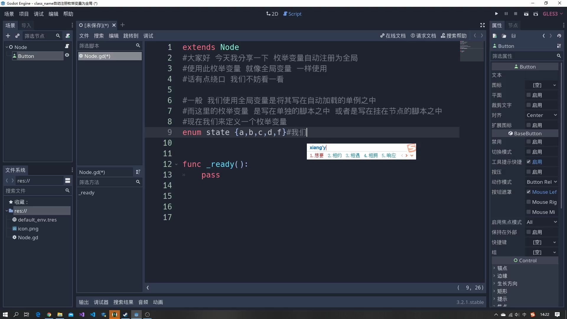The height and width of the screenshot is (319, 567).
Task: Expand the 锚点 section
Action: 502,268
